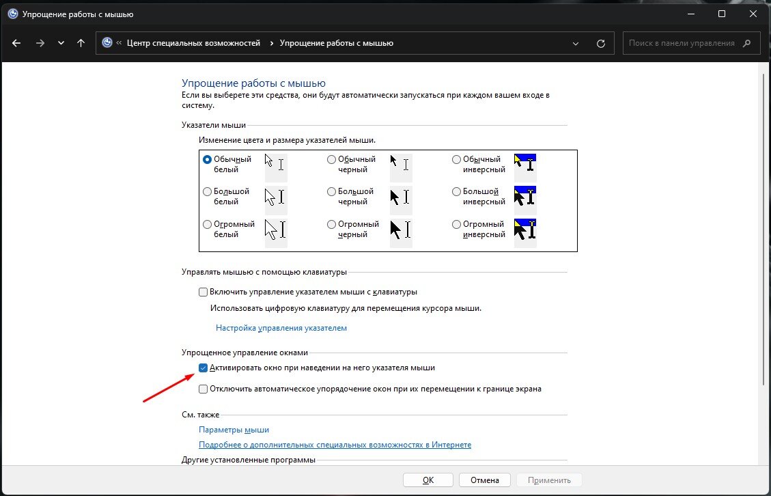Image resolution: width=771 pixels, height=496 pixels.
Task: Open the address bar history dropdown
Action: click(x=576, y=43)
